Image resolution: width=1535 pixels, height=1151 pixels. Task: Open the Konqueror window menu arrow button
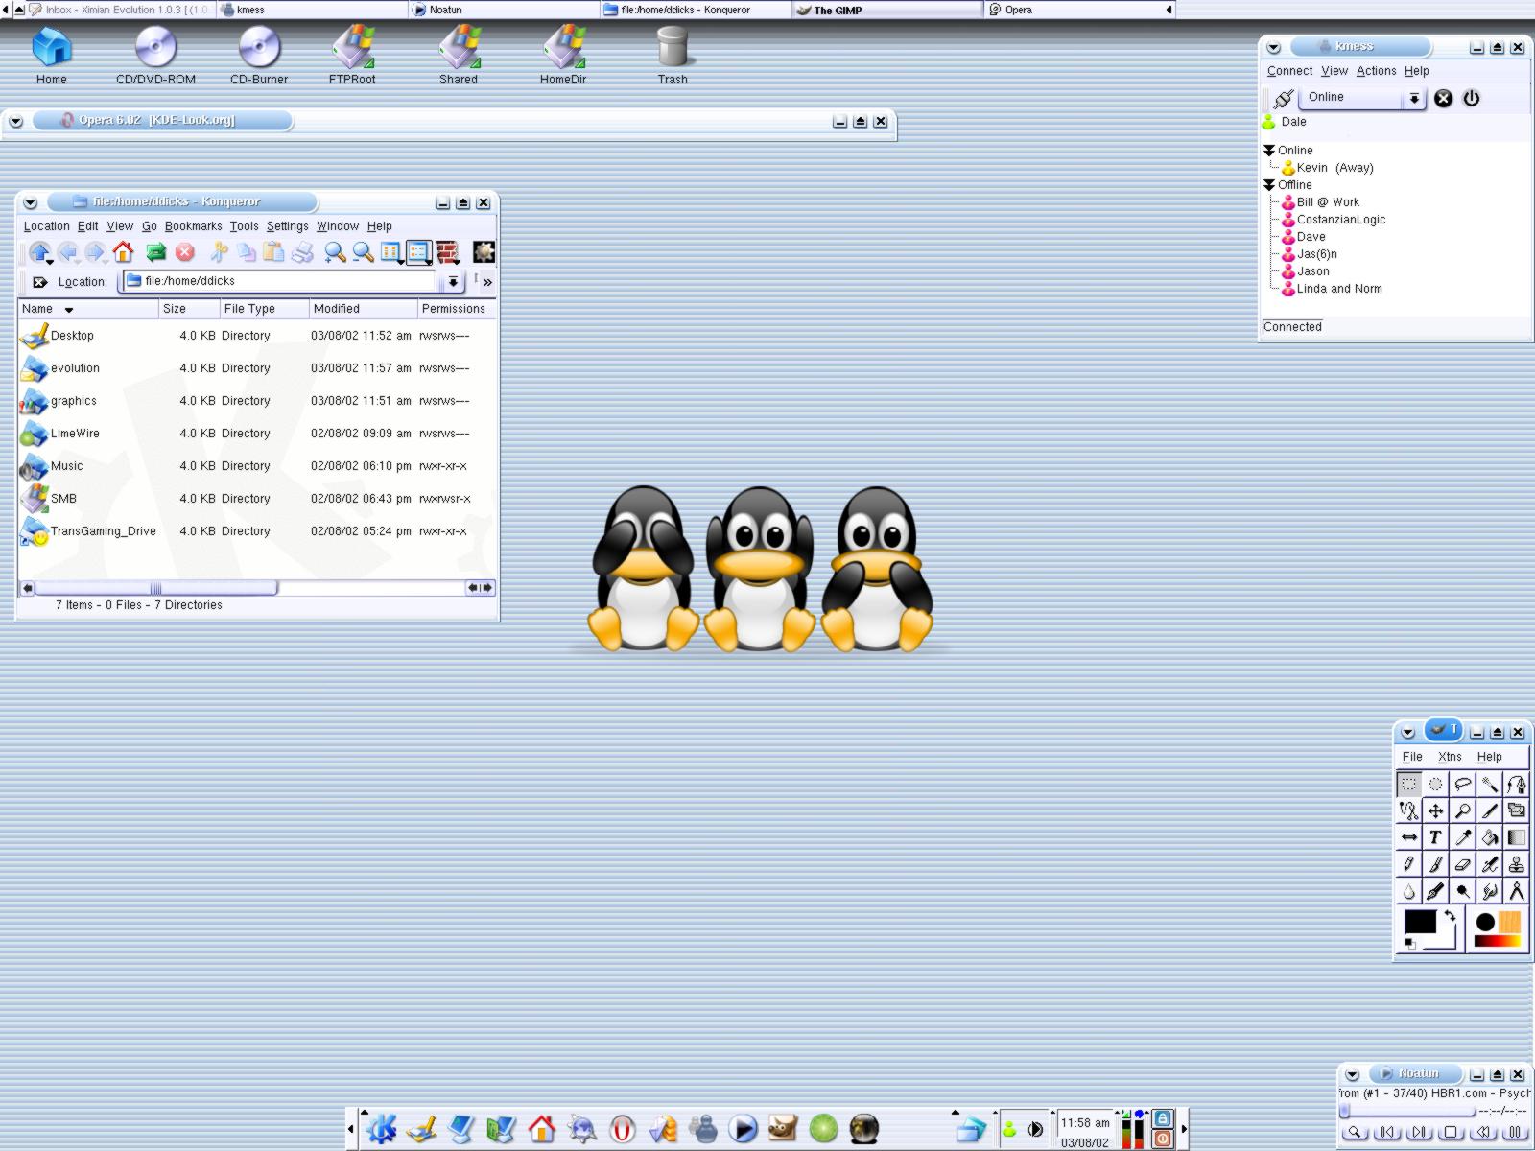pyautogui.click(x=31, y=202)
